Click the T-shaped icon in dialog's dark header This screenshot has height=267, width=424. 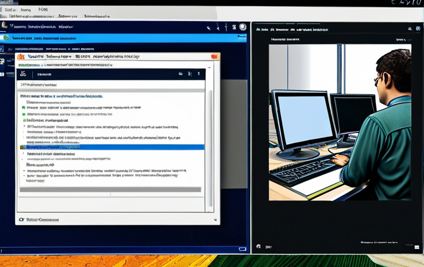(199, 73)
